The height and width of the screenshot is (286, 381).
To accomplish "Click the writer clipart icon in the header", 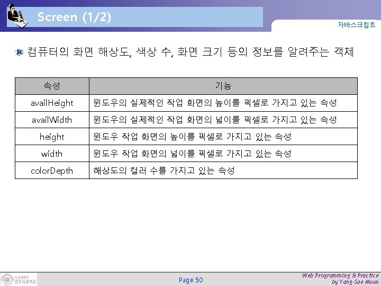I will (17, 16).
